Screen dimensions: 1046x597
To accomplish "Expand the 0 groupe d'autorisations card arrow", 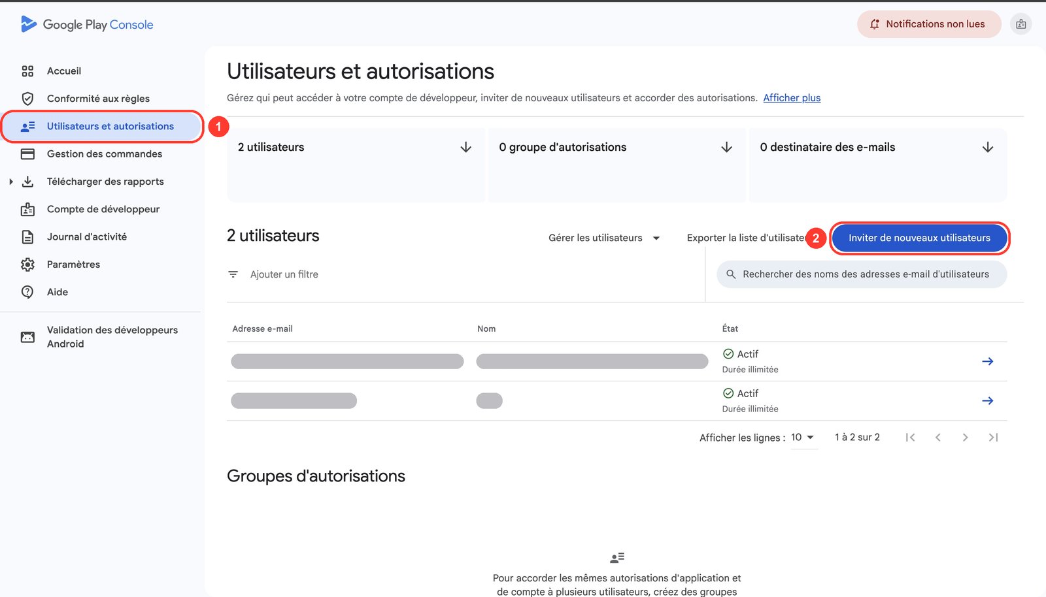I will coord(726,148).
